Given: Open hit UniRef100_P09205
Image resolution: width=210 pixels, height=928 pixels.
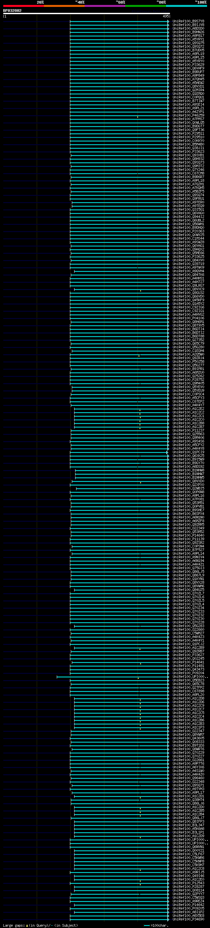Looking at the screenshot, I should pyautogui.click(x=188, y=909).
